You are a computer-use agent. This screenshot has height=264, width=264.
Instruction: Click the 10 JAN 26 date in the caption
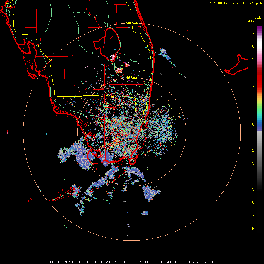[186, 262]
